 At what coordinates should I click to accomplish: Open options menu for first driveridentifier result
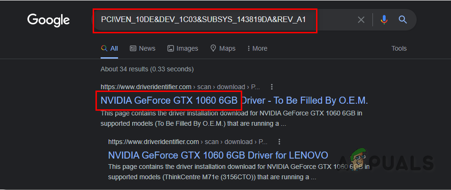click(x=272, y=87)
